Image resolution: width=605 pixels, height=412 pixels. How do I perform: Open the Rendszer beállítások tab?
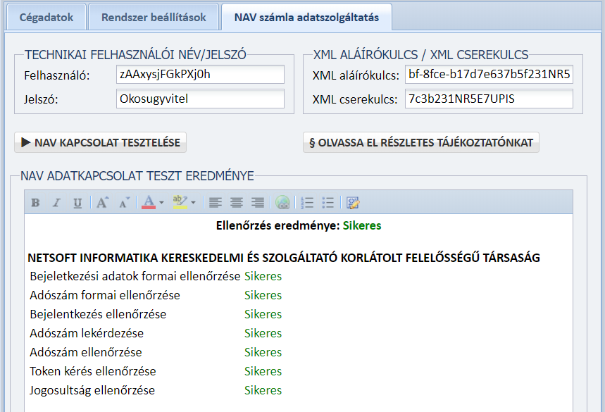[x=154, y=18]
